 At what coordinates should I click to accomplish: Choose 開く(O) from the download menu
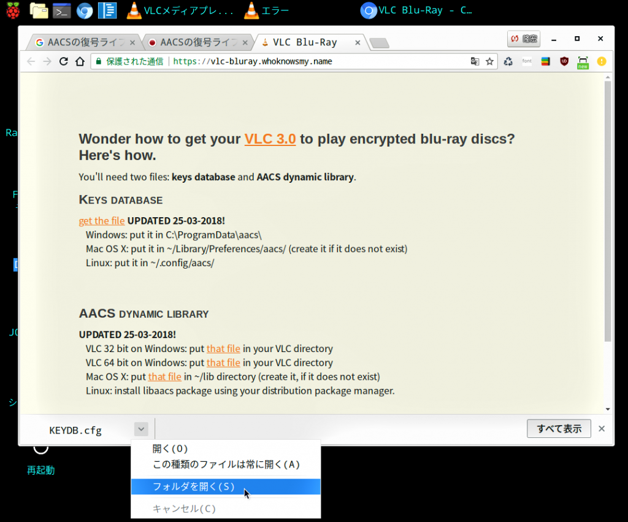coord(170,449)
